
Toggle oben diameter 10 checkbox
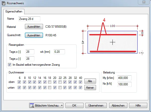tap(30, 82)
